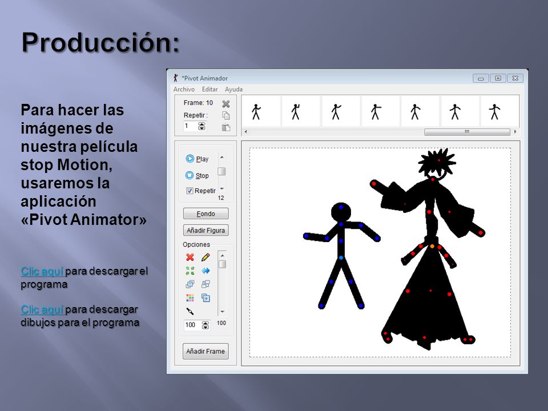
Task: Open the figure colour grid icon
Action: 190,298
